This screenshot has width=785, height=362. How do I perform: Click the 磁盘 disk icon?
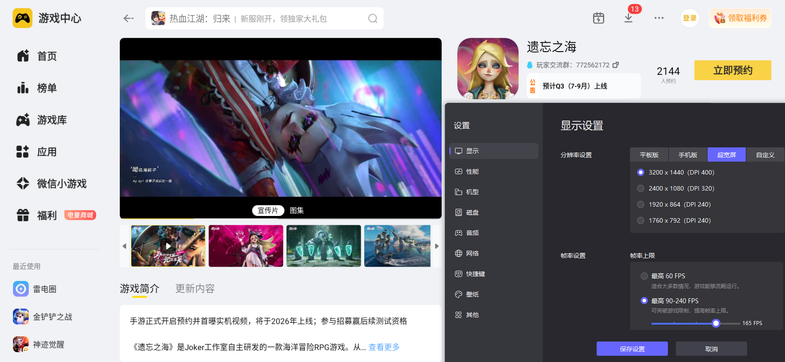click(x=459, y=212)
